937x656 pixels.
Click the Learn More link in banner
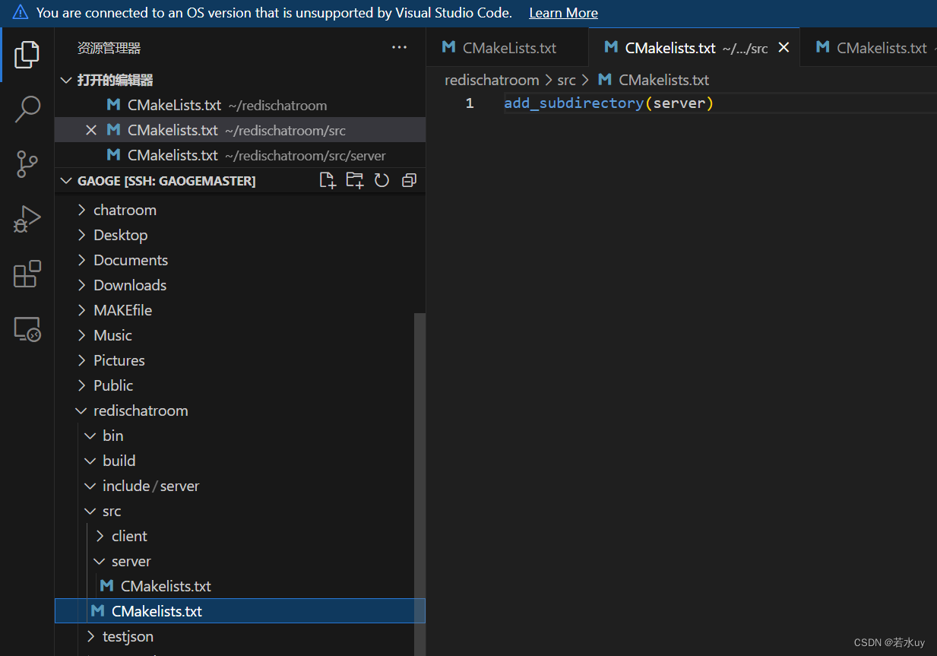563,13
